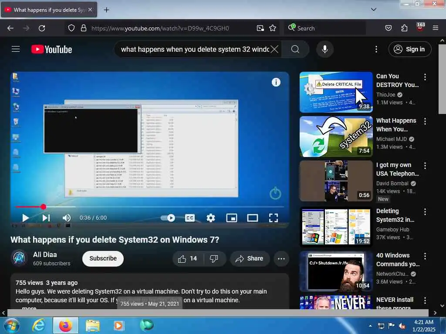Open a new browser tab

coord(106,10)
